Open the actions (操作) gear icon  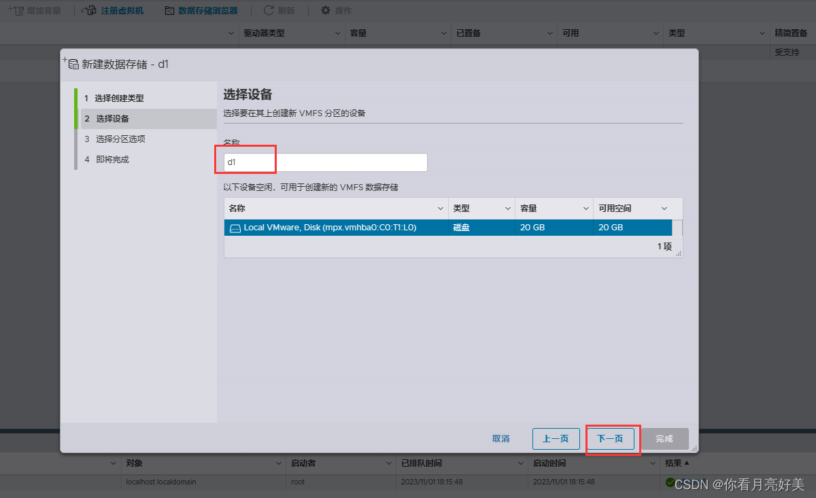(326, 11)
